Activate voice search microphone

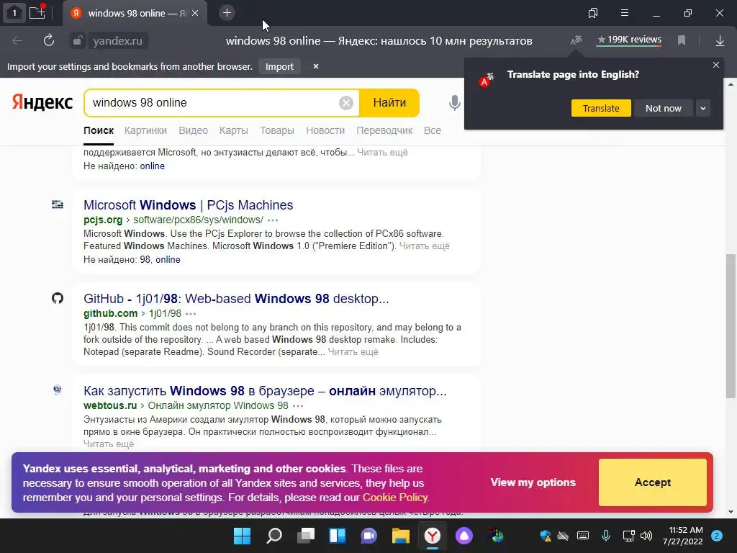[x=455, y=102]
